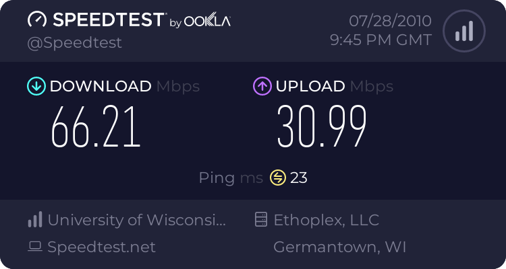506x269 pixels.
Task: Click the ISP signal bars icon
Action: [x=35, y=219]
